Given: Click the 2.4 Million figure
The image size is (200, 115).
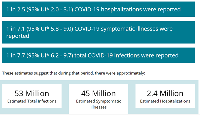Looking at the screenshot, I should point(165,93).
